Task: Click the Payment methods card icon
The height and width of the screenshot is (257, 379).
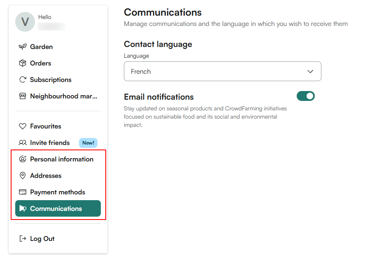Action: [23, 192]
